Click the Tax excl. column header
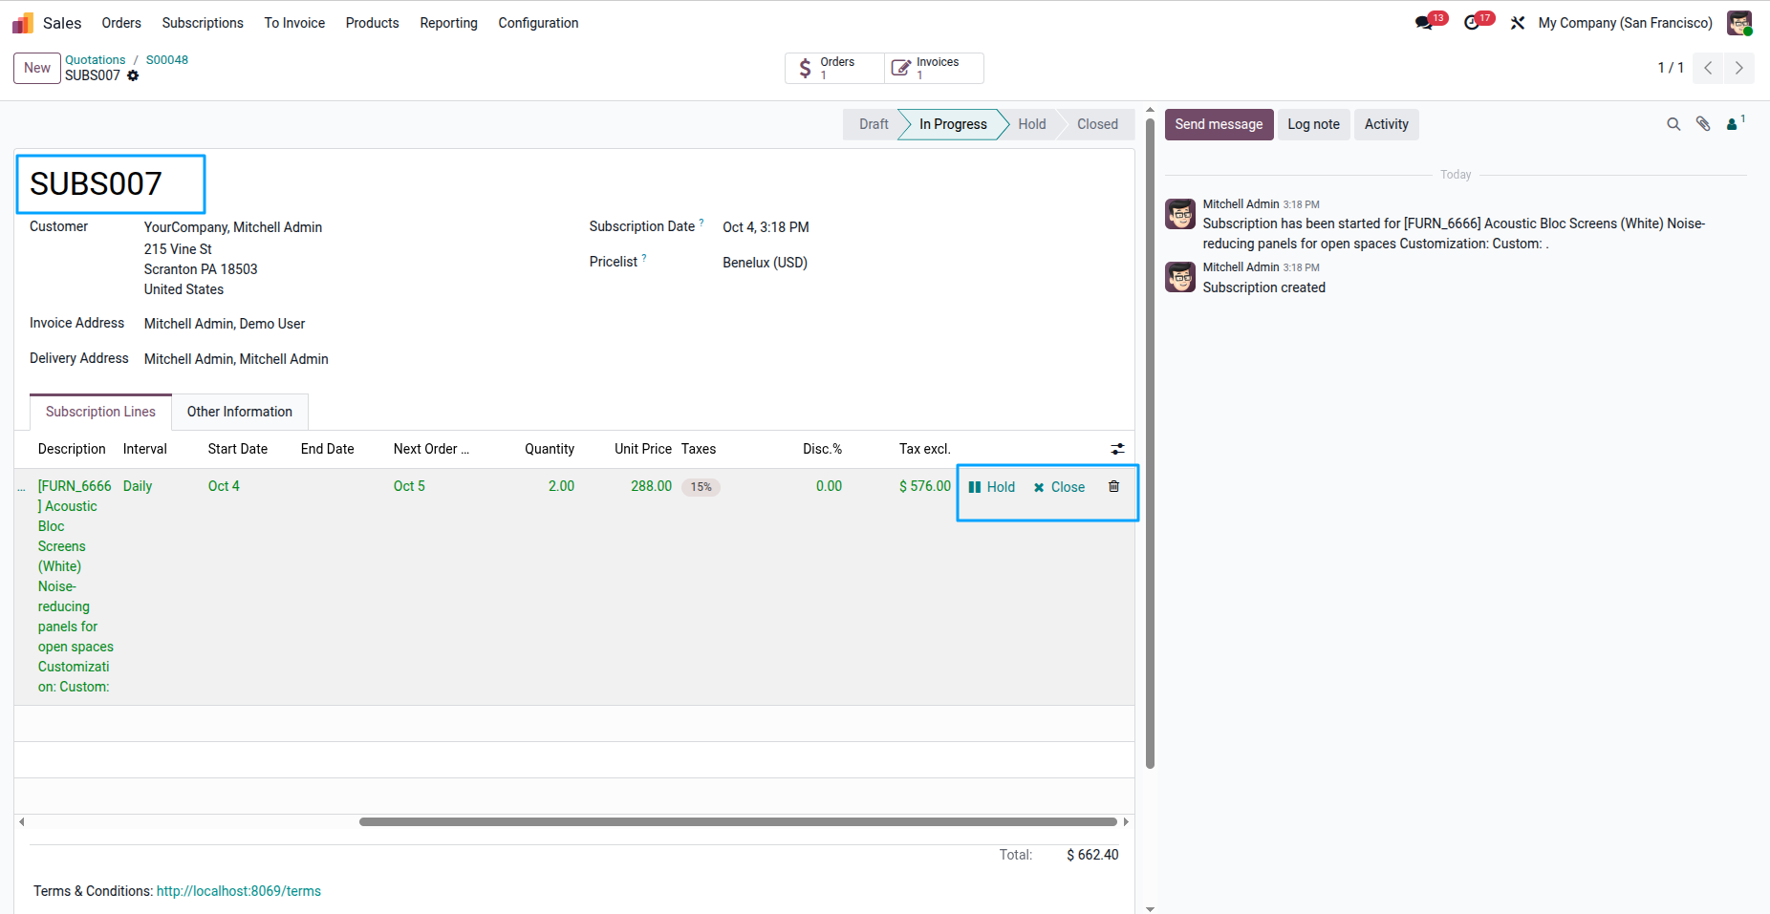Viewport: 1770px width, 914px height. click(924, 449)
